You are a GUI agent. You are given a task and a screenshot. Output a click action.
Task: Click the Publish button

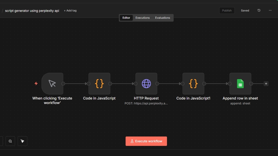227,10
